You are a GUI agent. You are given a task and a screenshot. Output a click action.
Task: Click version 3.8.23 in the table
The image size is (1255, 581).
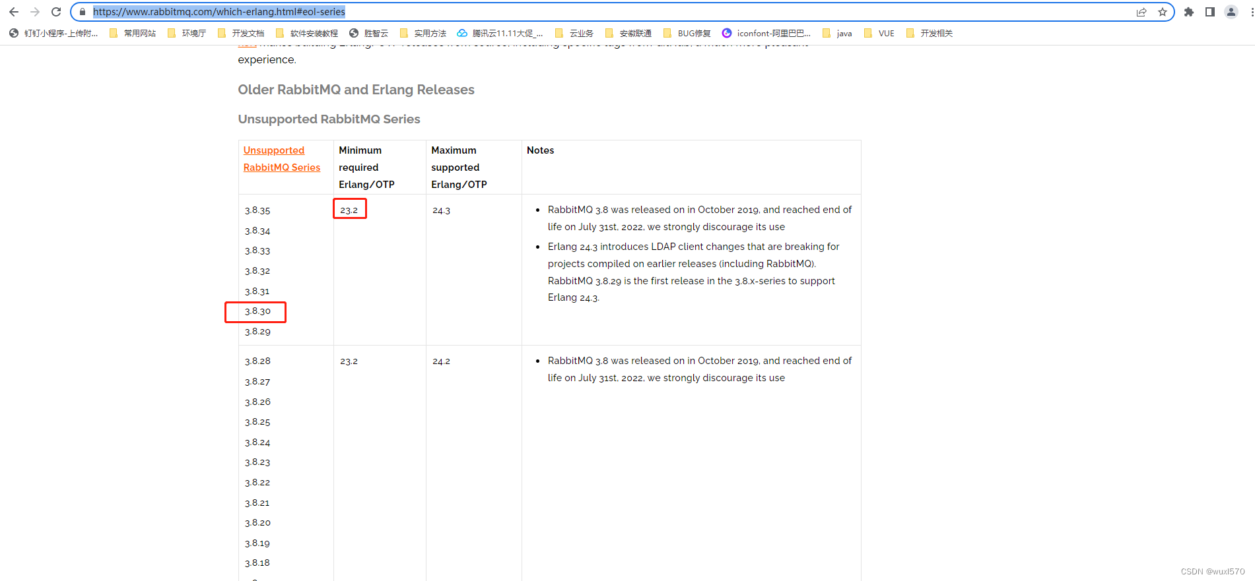coord(257,462)
